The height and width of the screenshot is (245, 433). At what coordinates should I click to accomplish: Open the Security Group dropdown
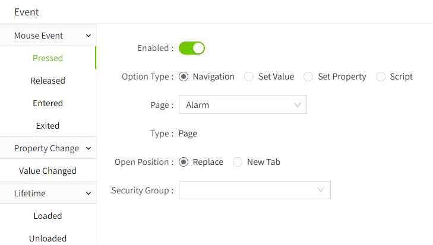point(254,190)
